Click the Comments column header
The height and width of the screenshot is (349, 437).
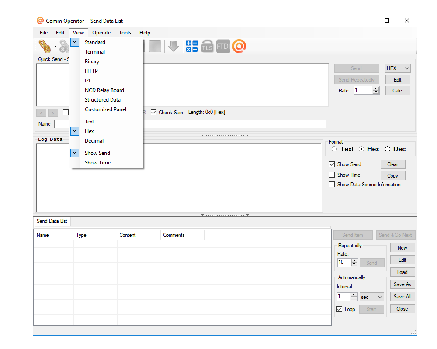(x=183, y=235)
